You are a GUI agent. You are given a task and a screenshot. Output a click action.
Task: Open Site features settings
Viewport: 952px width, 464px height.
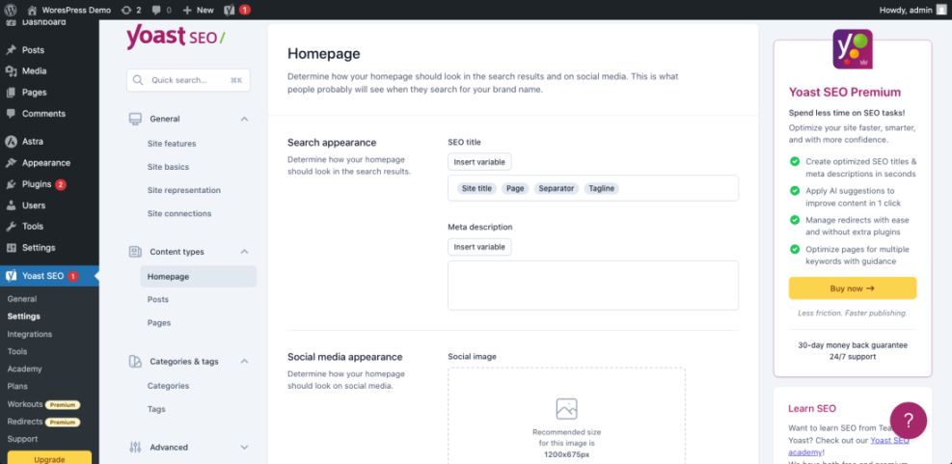pyautogui.click(x=172, y=144)
